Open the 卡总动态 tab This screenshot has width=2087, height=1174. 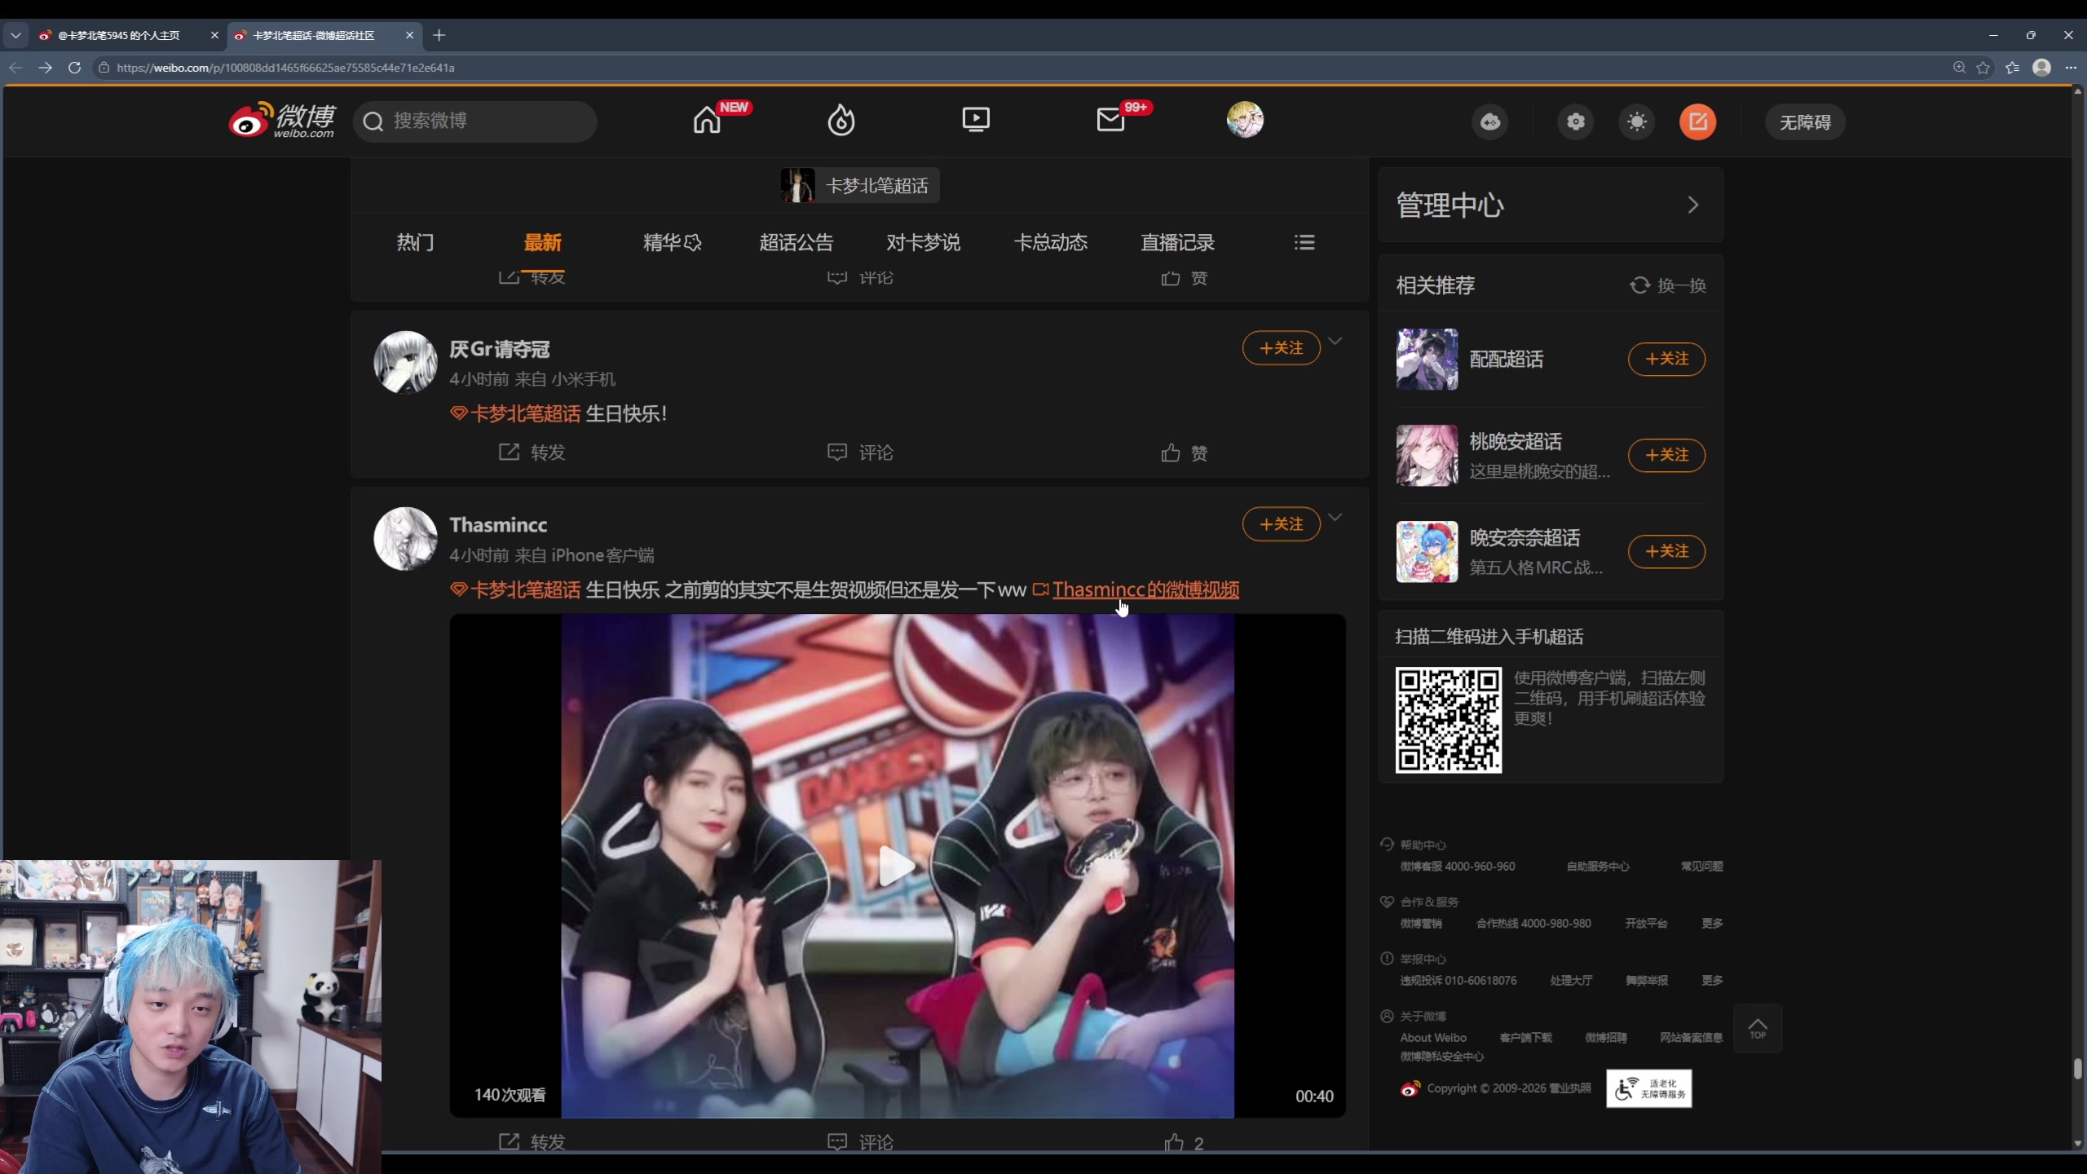pos(1051,242)
